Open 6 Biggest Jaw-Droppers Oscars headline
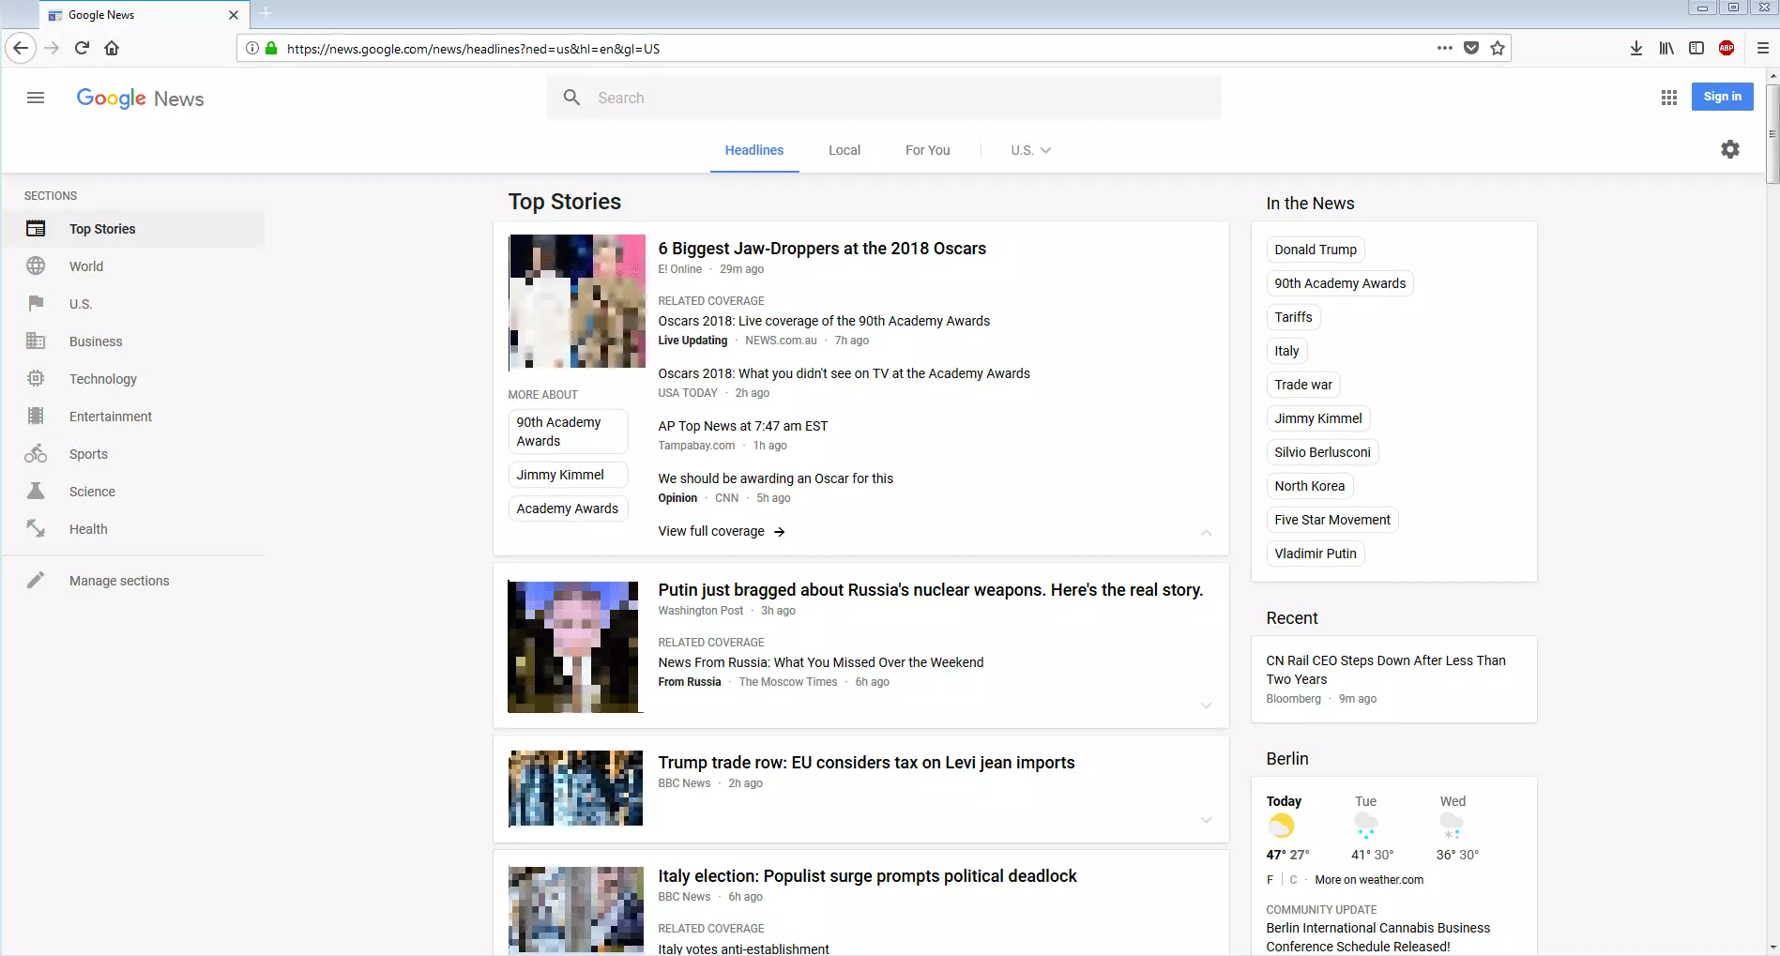1780x956 pixels. pyautogui.click(x=822, y=249)
